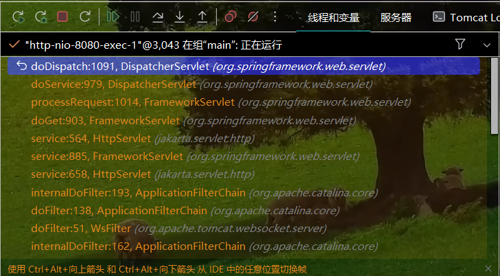
Task: Click the checkmark icon beside thread name
Action: [x=14, y=45]
